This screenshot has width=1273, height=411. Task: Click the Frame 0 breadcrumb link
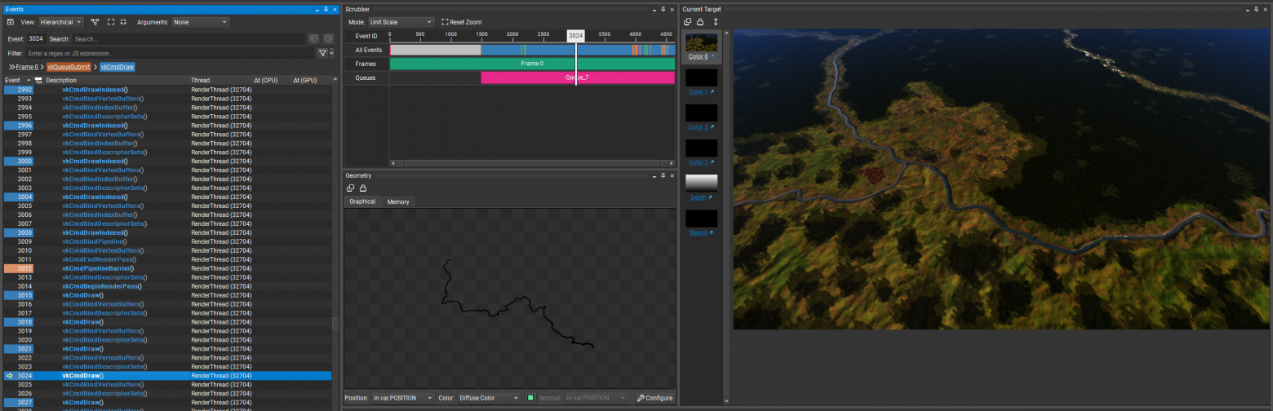coord(27,67)
